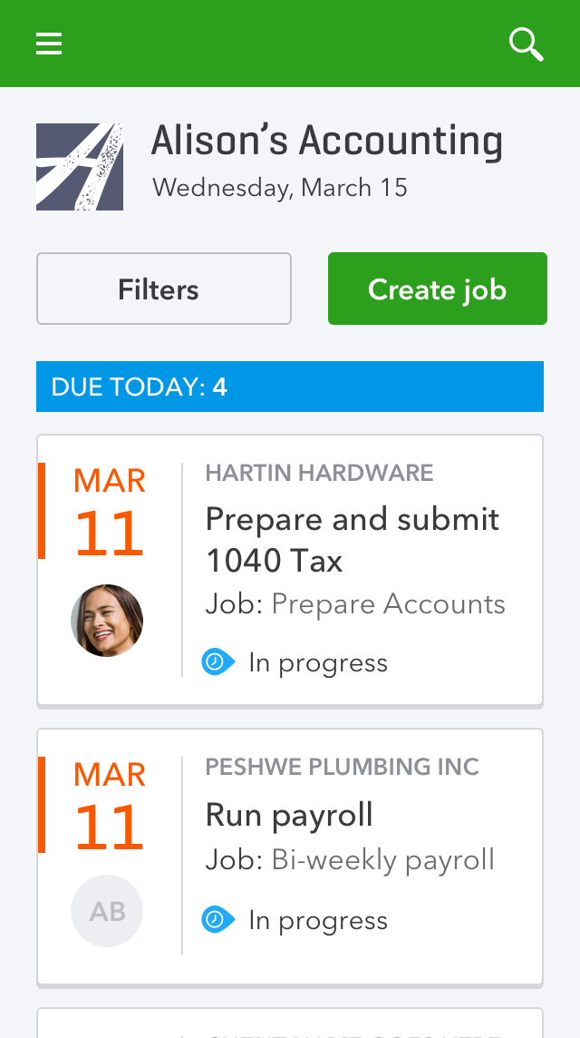Click Hartin Hardware in-progress clock icon
This screenshot has height=1038, width=580.
point(217,662)
